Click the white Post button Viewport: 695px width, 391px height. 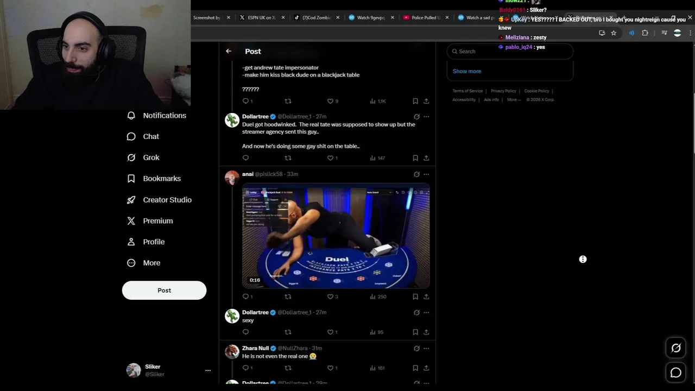tap(164, 290)
